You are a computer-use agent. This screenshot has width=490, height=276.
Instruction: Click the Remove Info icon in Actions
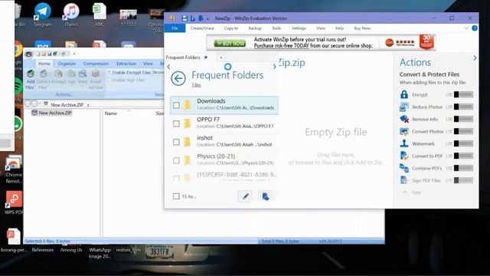coord(404,120)
